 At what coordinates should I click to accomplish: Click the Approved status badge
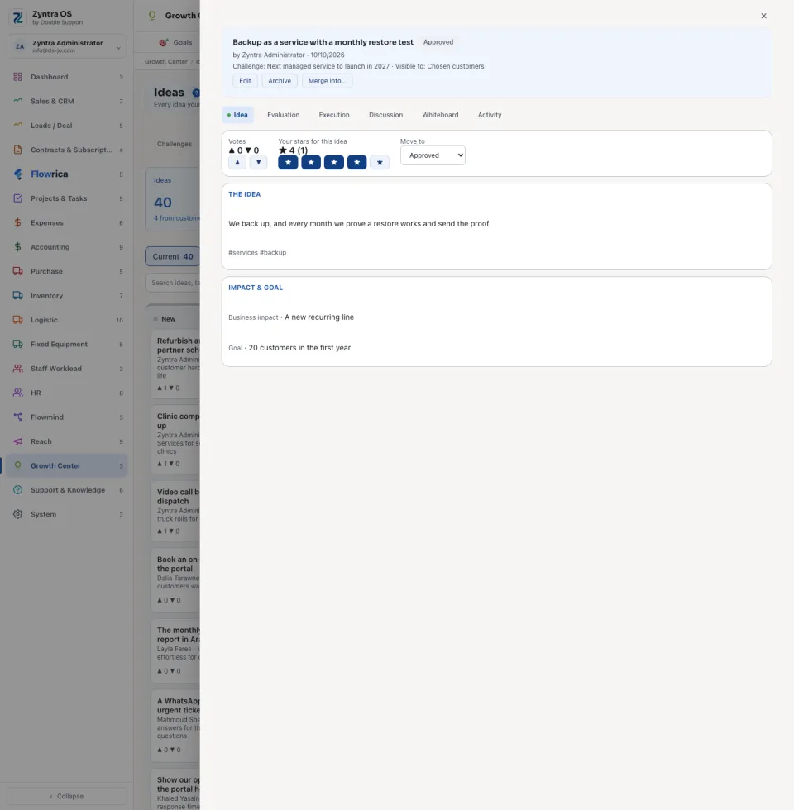(x=438, y=42)
